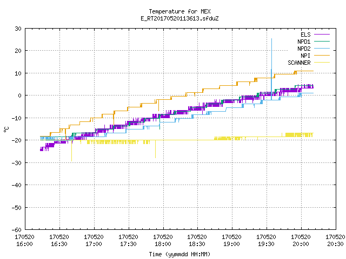Screen dimensions: 346x259
Task: Click the x-axis tick label 16:00
Action: click(24, 244)
